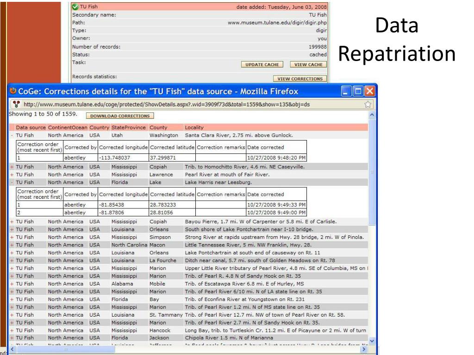Click the UPDATE CACHE button
Viewport: 474px width, 355px height.
coord(262,65)
